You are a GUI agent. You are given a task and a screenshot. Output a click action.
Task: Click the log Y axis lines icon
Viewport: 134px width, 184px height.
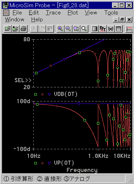pos(119,29)
